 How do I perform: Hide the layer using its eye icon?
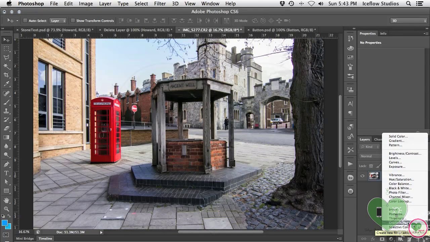point(362,175)
